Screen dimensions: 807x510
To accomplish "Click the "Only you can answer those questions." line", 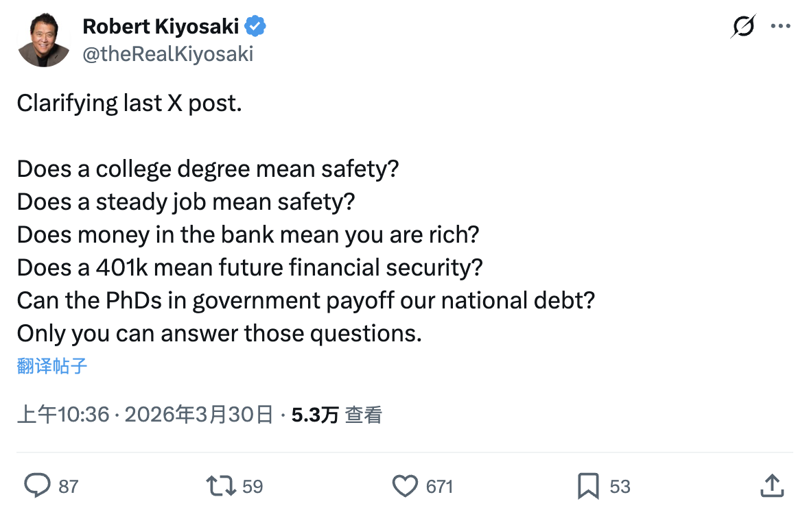I will pos(219,334).
